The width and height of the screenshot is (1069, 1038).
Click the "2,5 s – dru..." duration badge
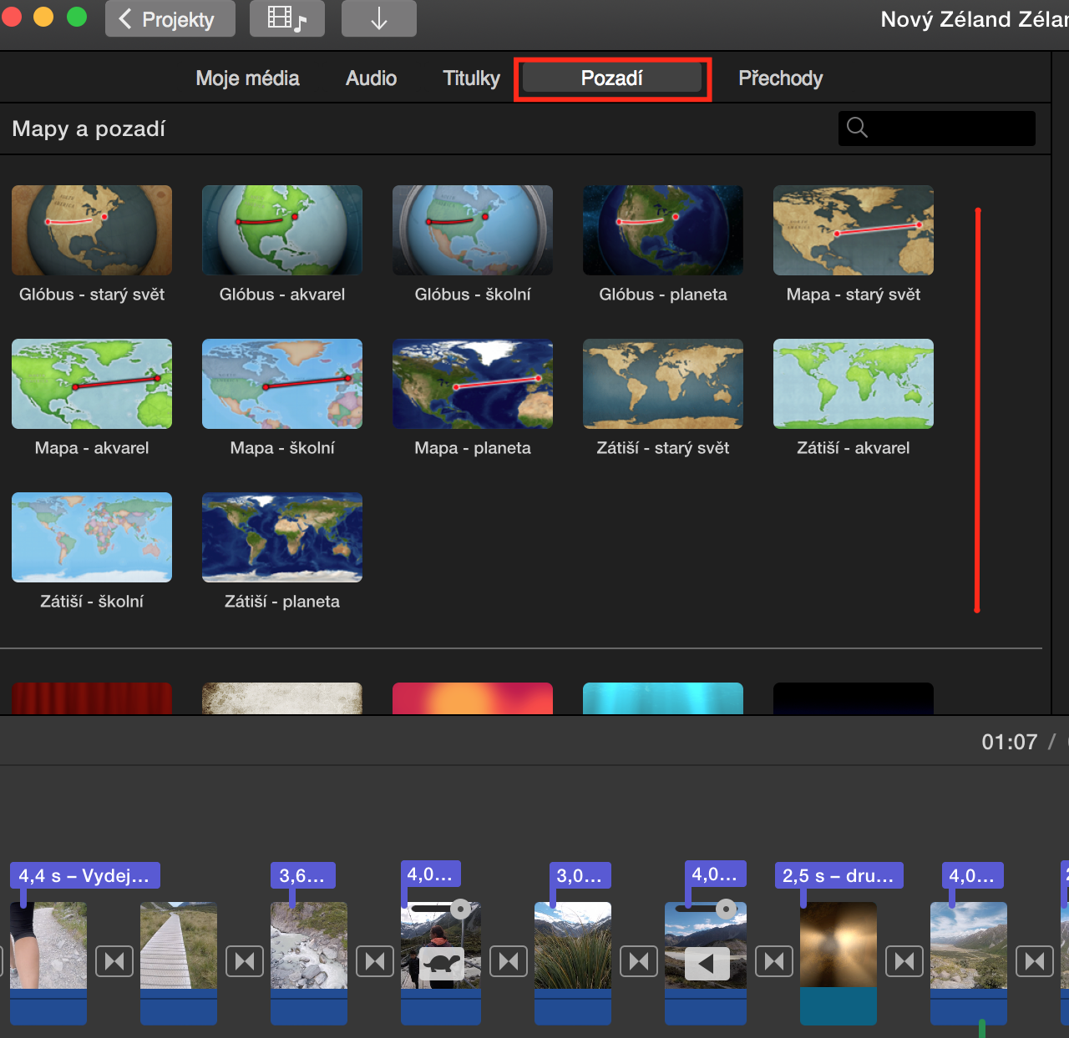tap(838, 875)
